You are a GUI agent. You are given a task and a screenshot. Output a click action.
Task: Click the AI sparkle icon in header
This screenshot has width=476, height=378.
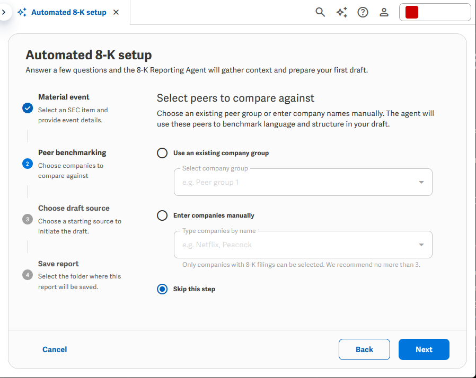(342, 12)
